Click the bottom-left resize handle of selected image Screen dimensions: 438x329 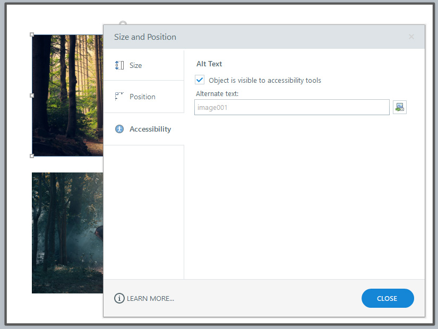pos(32,156)
